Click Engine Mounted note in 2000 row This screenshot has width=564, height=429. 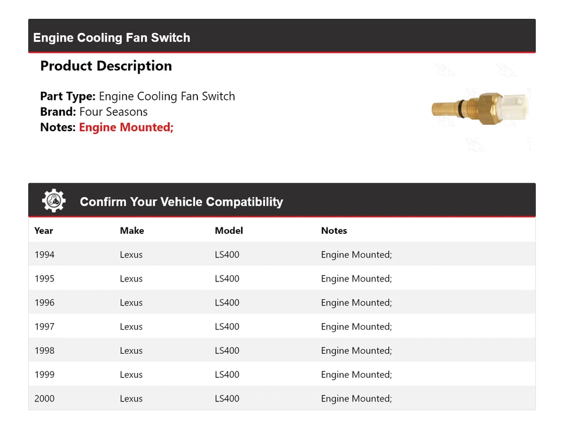356,398
